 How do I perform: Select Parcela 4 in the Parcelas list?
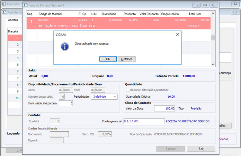click(x=15, y=58)
